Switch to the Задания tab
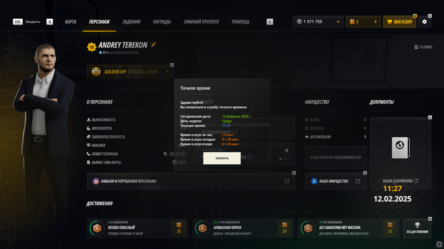Viewport: 444px width, 249px height. pyautogui.click(x=131, y=22)
